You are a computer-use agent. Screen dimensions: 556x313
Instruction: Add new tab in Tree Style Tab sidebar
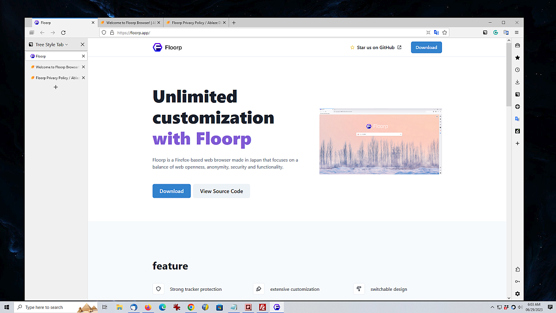56,87
